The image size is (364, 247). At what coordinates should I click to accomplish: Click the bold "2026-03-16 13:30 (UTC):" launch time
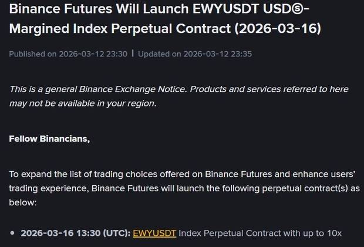[75, 233]
